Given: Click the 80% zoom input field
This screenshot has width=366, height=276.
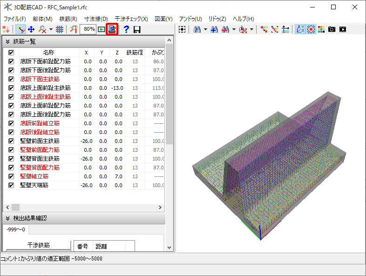Looking at the screenshot, I should click(x=88, y=29).
